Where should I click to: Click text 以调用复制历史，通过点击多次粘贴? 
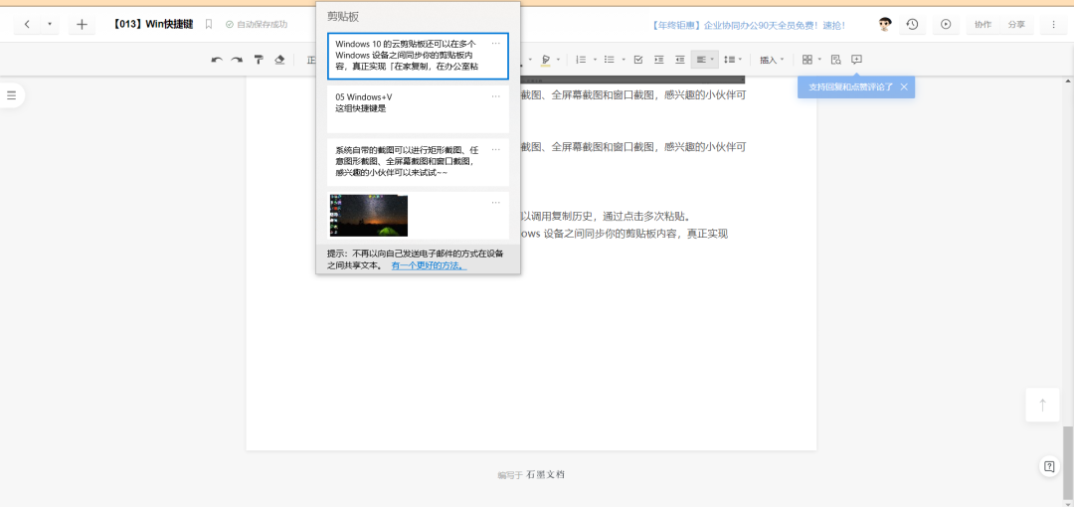coord(607,218)
